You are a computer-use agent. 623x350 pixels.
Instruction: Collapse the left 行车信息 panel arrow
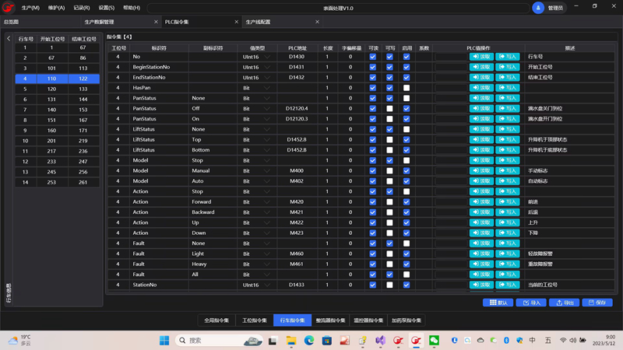tap(9, 38)
